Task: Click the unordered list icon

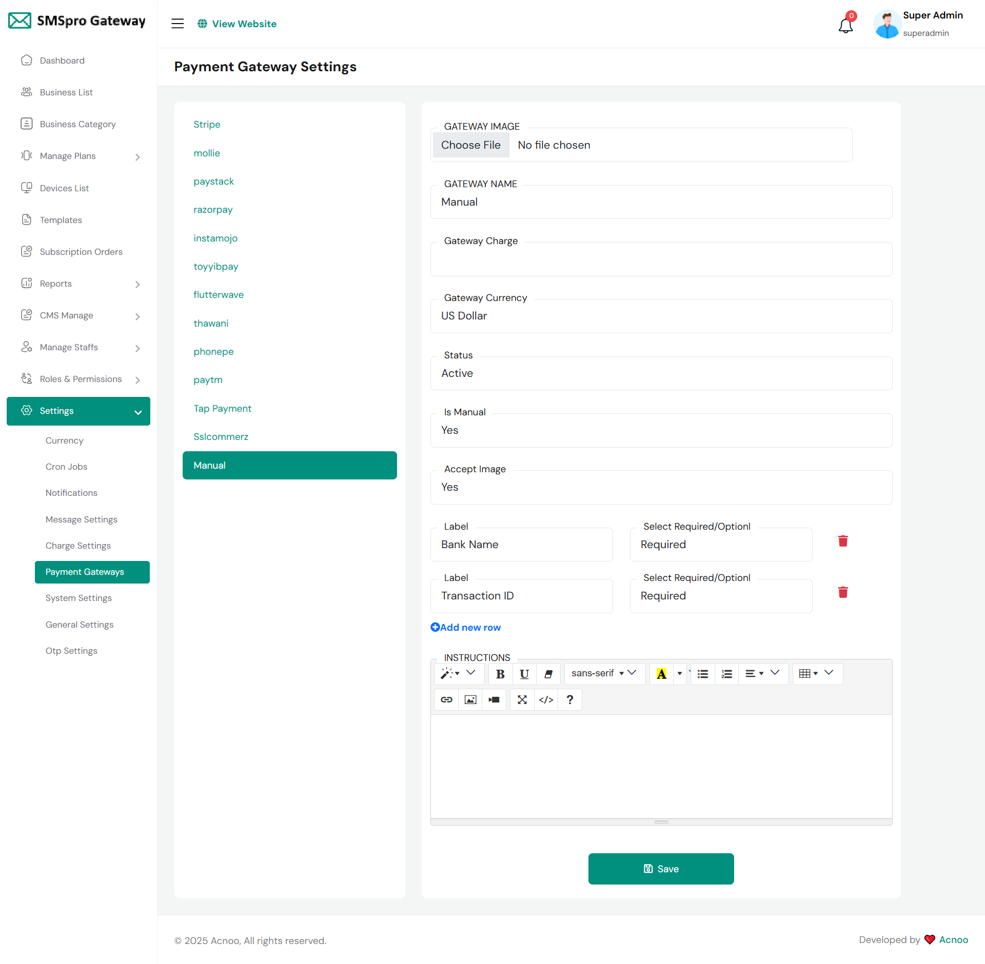Action: click(702, 674)
